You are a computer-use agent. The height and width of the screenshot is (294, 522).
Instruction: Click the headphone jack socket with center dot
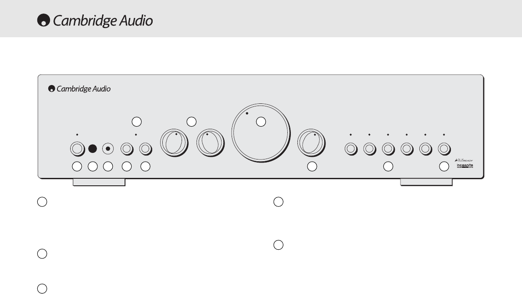point(108,149)
